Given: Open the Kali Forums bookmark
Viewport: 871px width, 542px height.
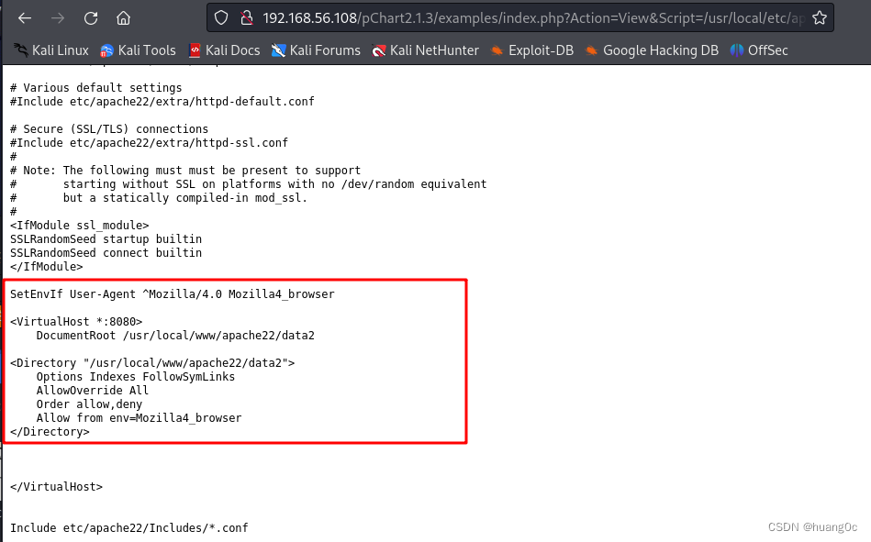Looking at the screenshot, I should pyautogui.click(x=316, y=50).
